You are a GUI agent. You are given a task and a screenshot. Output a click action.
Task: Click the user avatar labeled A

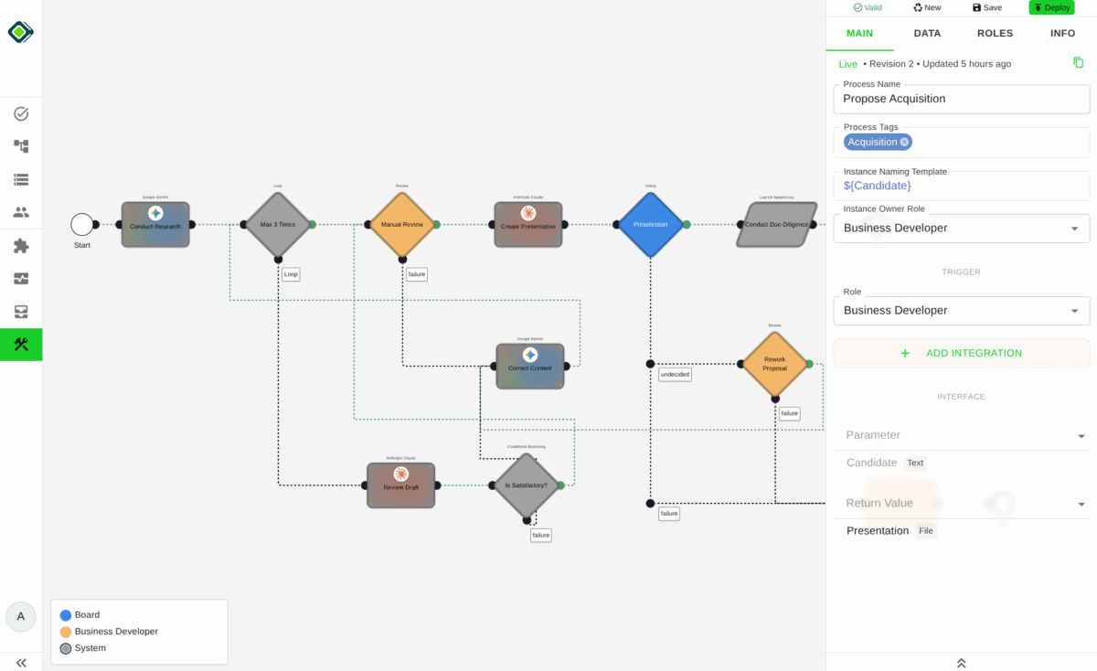(21, 616)
